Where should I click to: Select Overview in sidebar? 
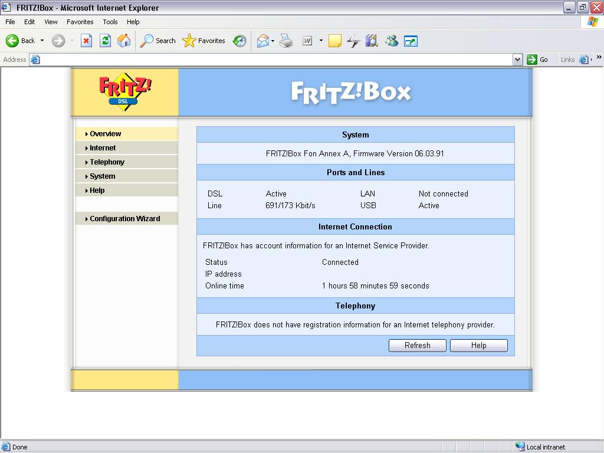pos(127,134)
